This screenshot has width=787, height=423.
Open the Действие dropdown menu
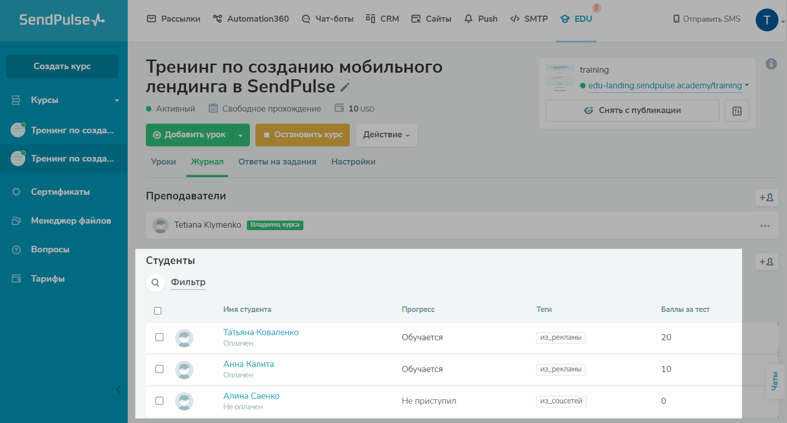click(386, 135)
